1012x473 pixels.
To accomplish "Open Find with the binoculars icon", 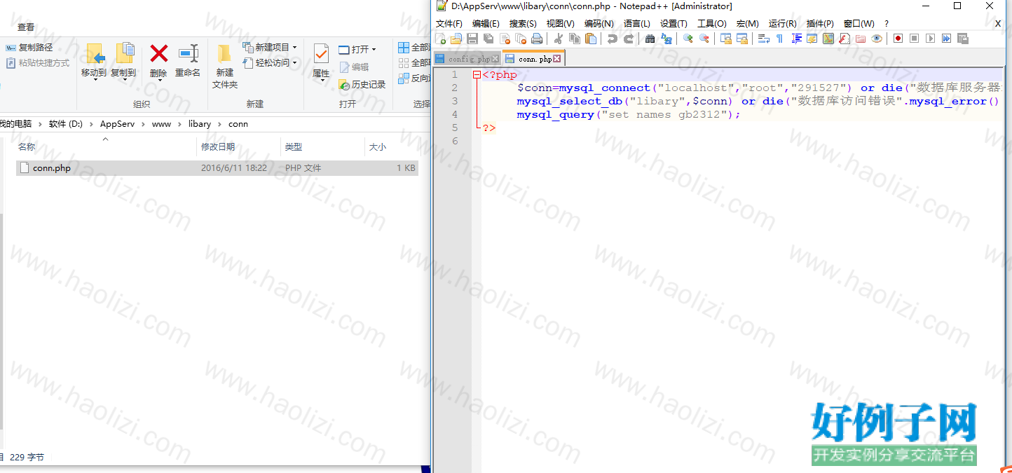I will (x=650, y=39).
